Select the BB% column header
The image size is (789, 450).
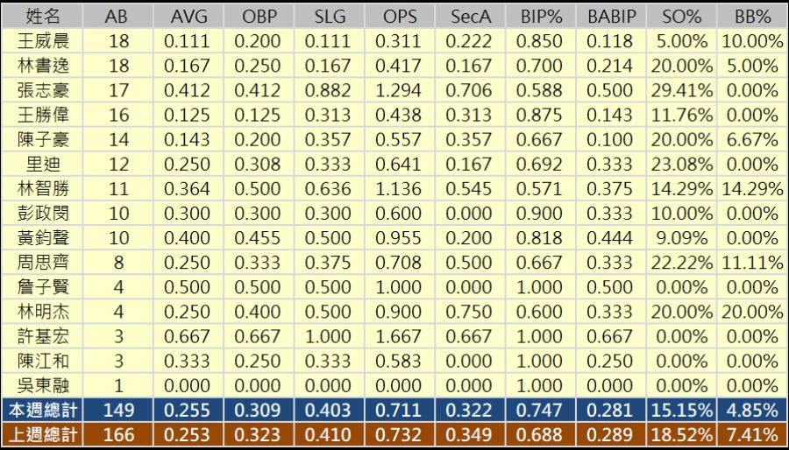coord(753,17)
